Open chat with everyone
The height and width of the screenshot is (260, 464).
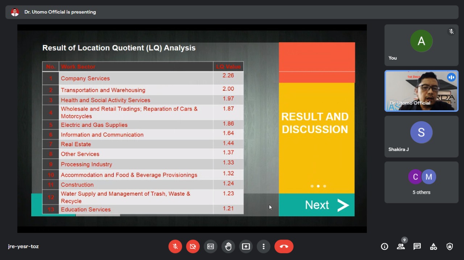click(x=417, y=247)
